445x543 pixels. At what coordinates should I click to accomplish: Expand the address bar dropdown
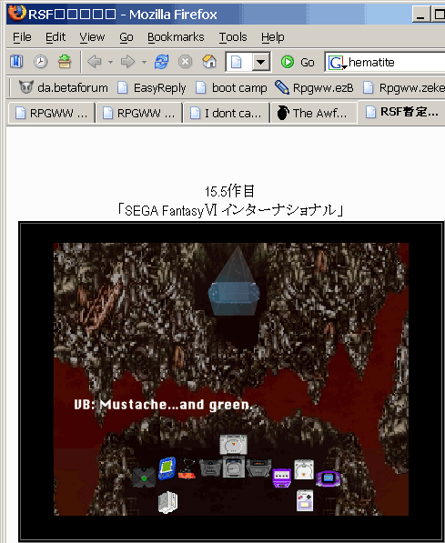261,63
